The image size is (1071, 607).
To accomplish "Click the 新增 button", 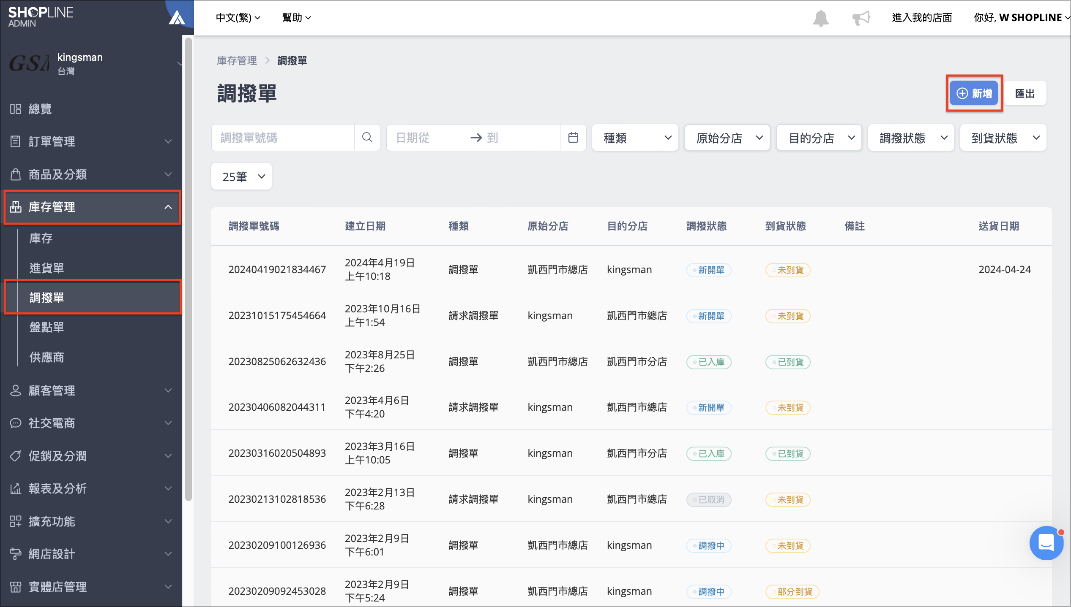I will point(974,93).
